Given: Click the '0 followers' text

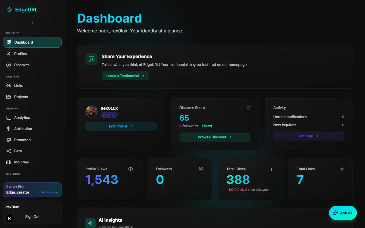Looking at the screenshot, I should pos(189,126).
